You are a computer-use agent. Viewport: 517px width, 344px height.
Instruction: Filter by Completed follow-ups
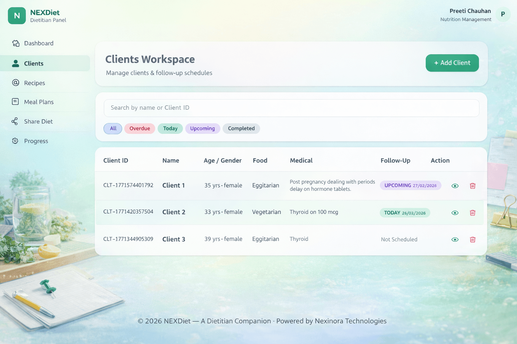click(x=241, y=129)
